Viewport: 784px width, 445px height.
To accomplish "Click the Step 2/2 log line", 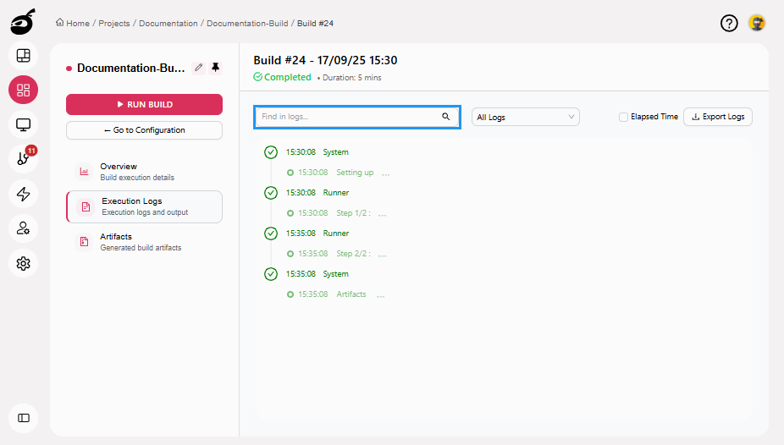I will [354, 254].
